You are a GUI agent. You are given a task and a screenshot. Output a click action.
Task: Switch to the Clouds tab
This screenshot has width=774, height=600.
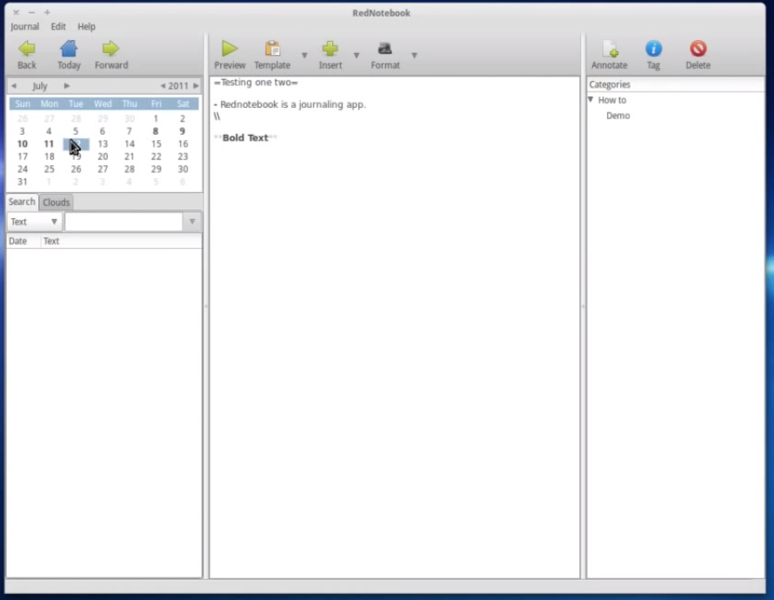(57, 203)
